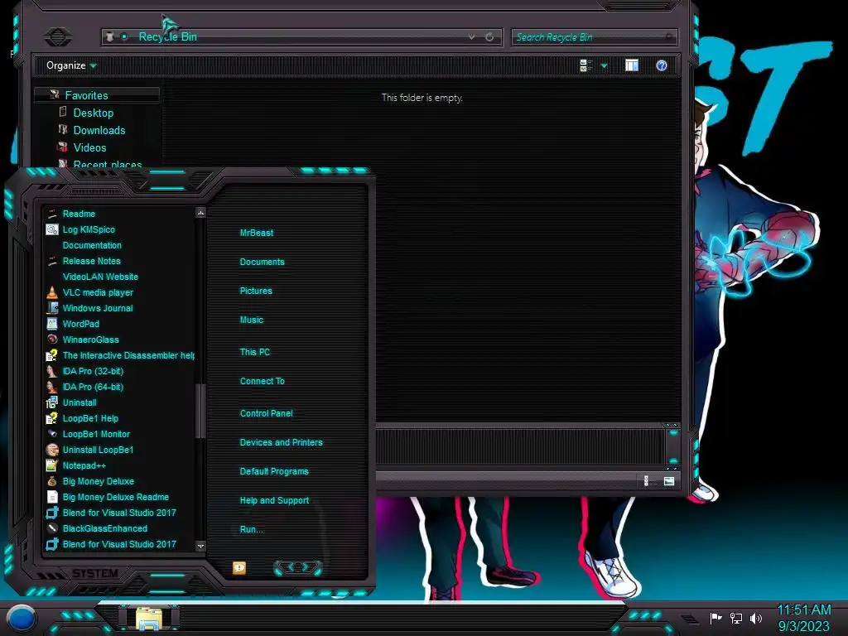Viewport: 848px width, 636px height.
Task: Open the view options dropdown arrow
Action: [604, 66]
